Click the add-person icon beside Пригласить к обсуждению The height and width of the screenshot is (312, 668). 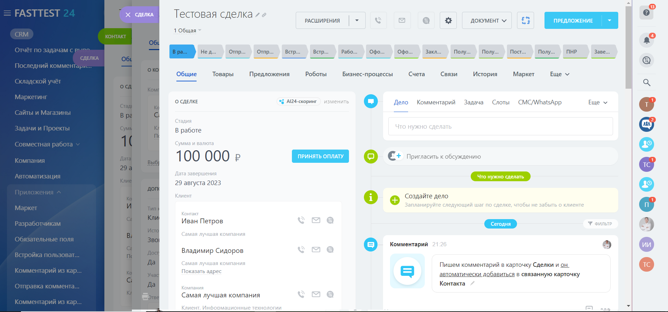(395, 156)
